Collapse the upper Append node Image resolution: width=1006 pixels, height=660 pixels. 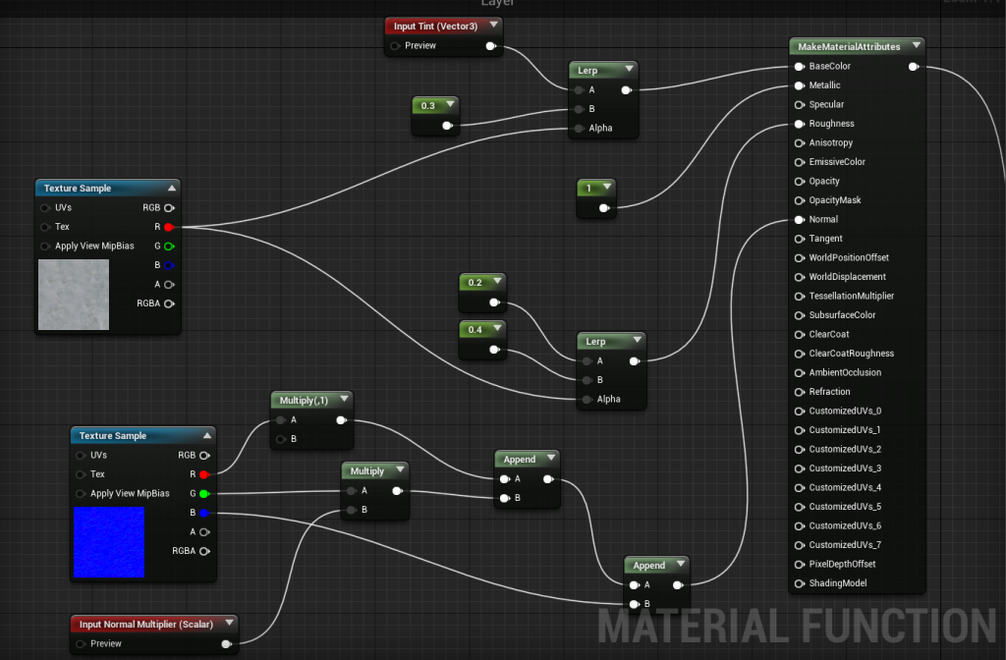click(551, 458)
